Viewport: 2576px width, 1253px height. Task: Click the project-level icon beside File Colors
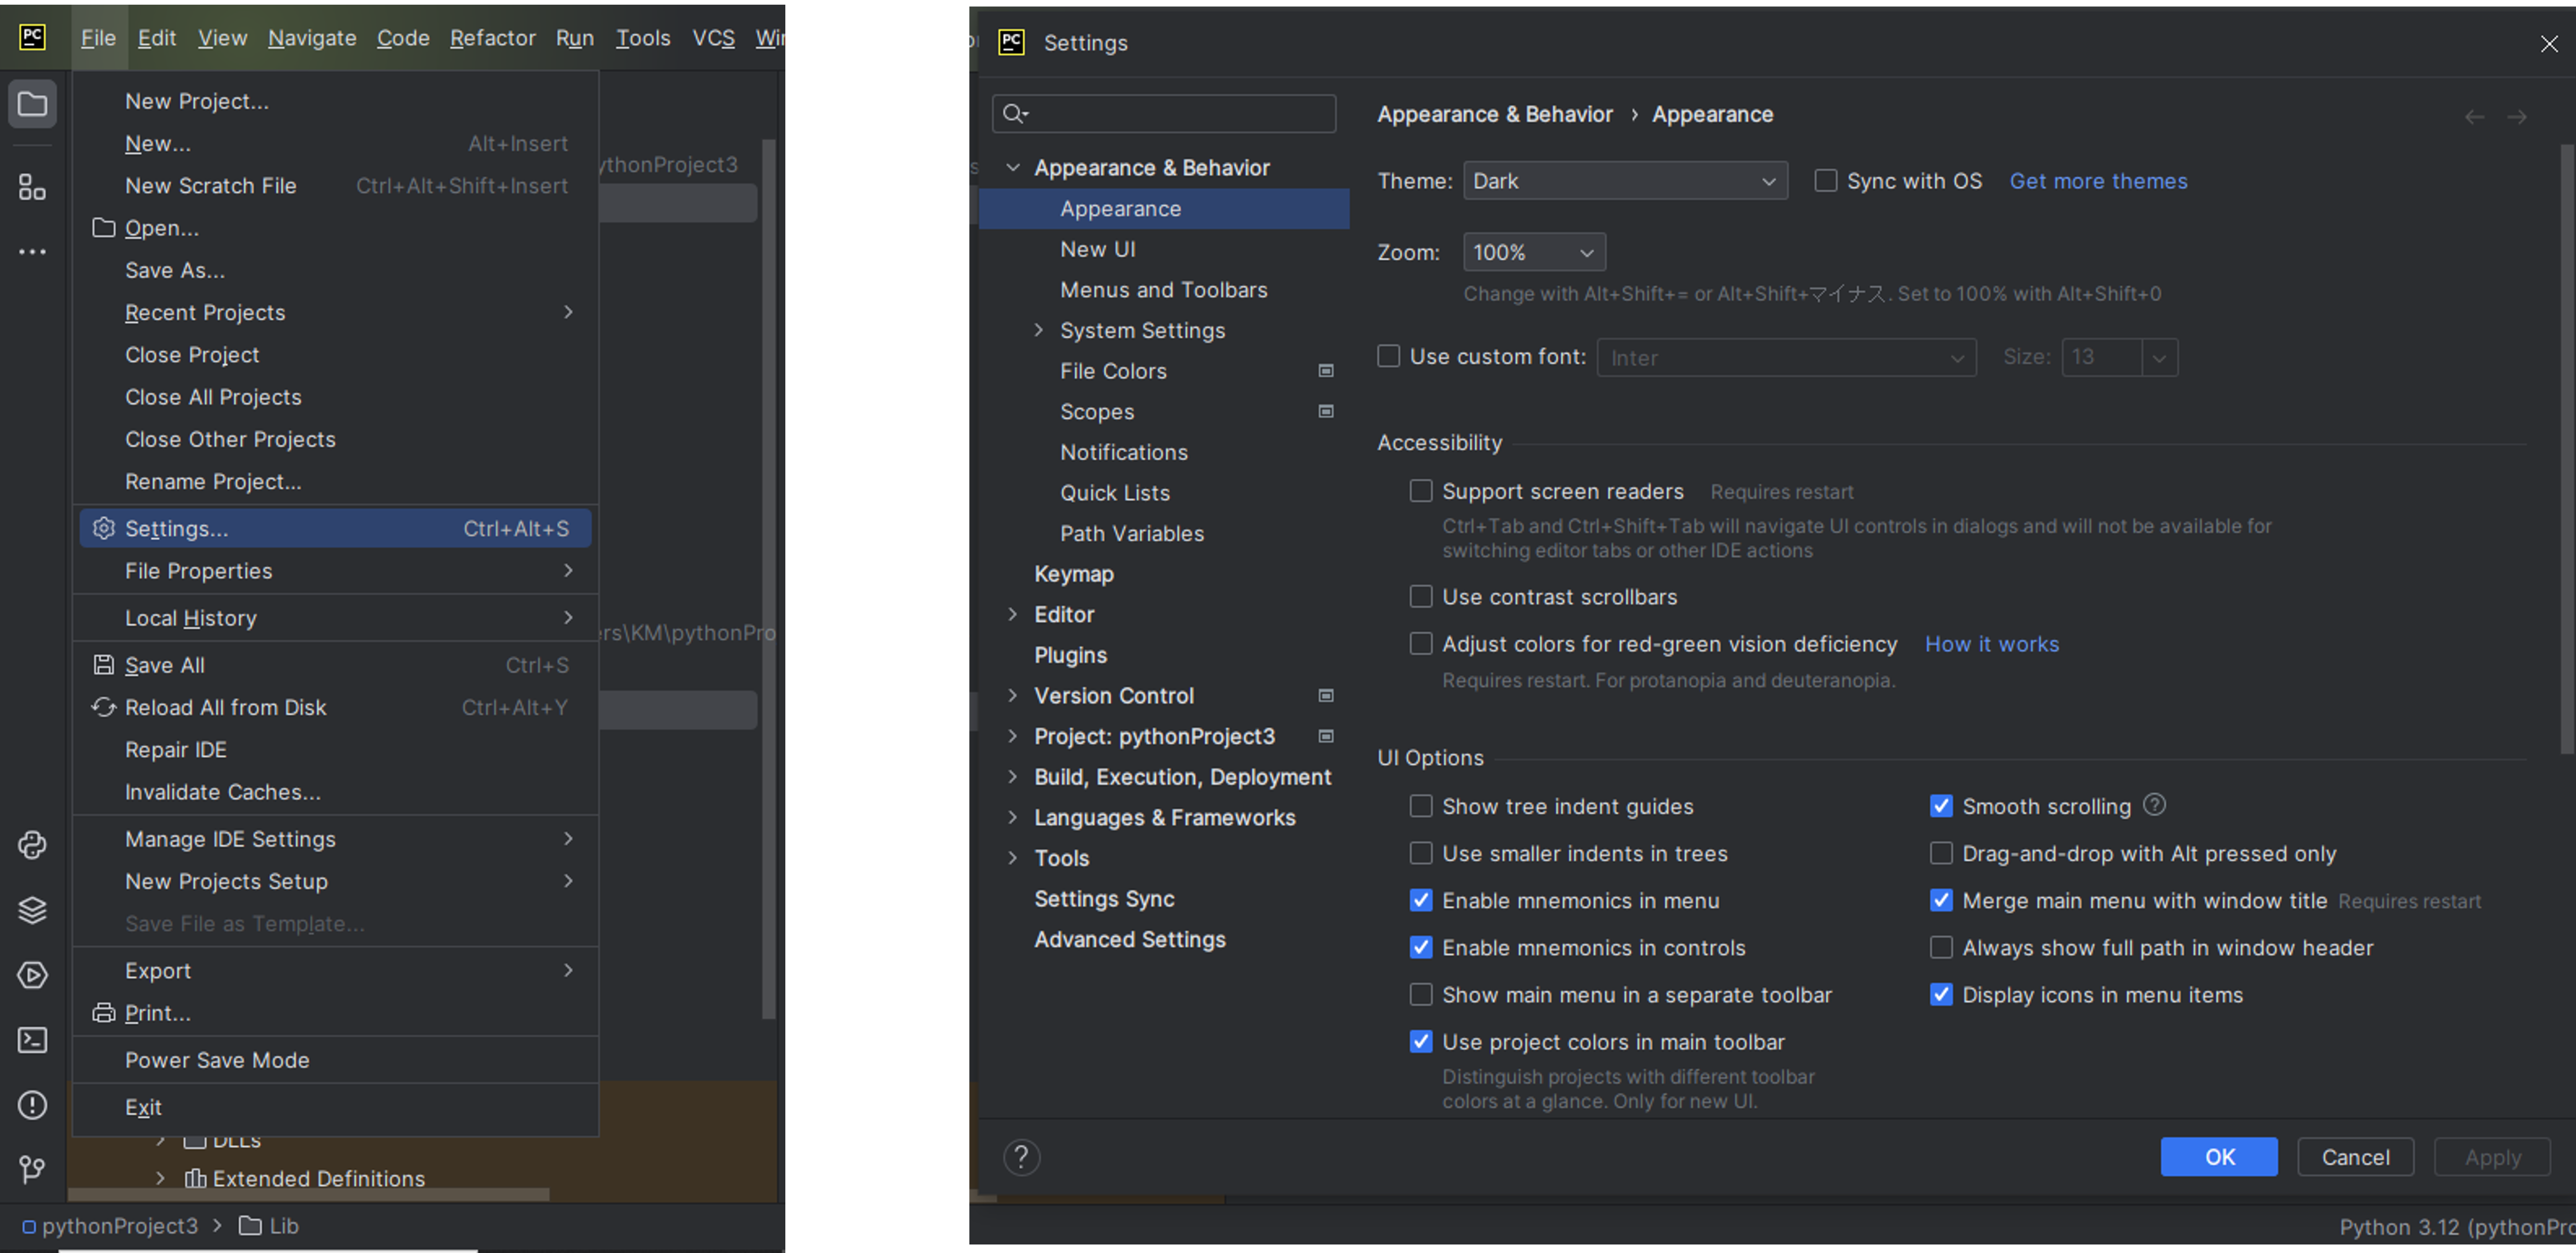coord(1326,371)
